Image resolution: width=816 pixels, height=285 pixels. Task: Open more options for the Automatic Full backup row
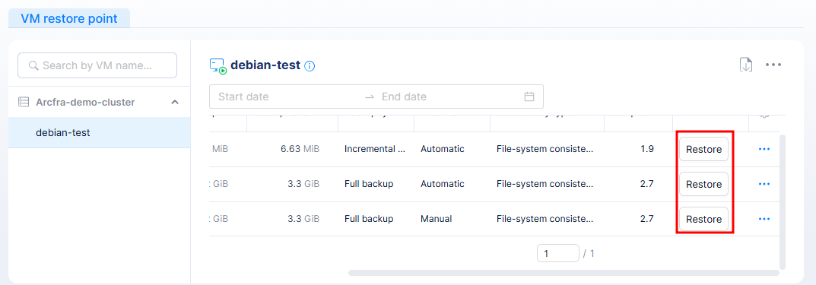(x=764, y=184)
